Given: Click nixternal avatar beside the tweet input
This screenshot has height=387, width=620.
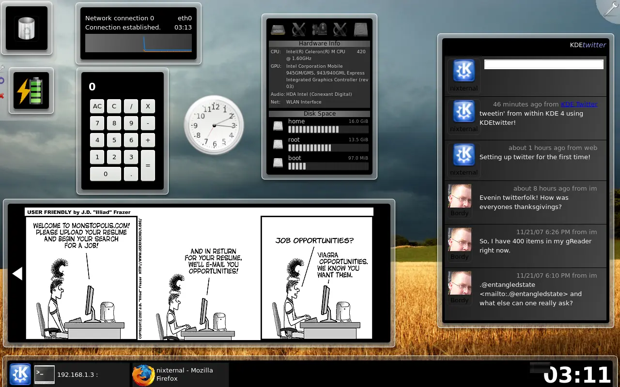Looking at the screenshot, I should point(464,71).
